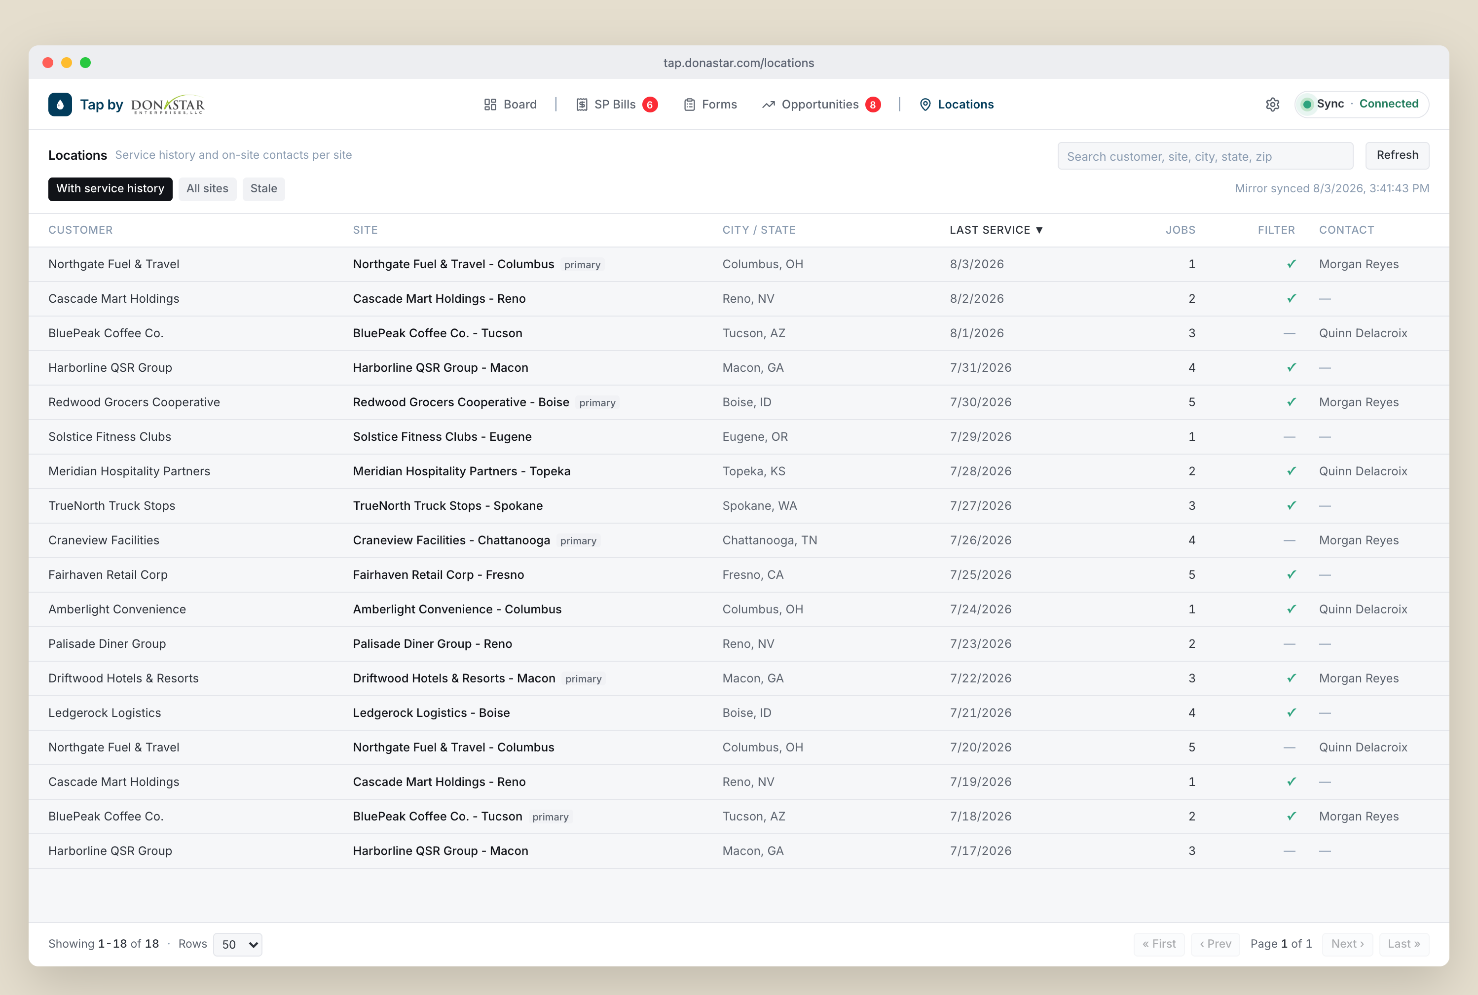Focus the customer, site, city search field
Screen dimensions: 1478x995
tap(1205, 155)
